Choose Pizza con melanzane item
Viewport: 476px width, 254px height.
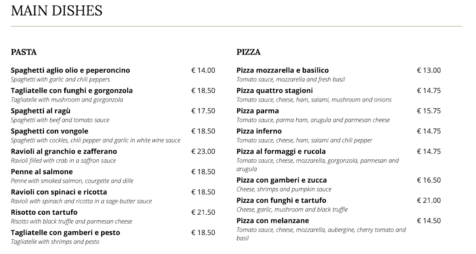pos(273,221)
